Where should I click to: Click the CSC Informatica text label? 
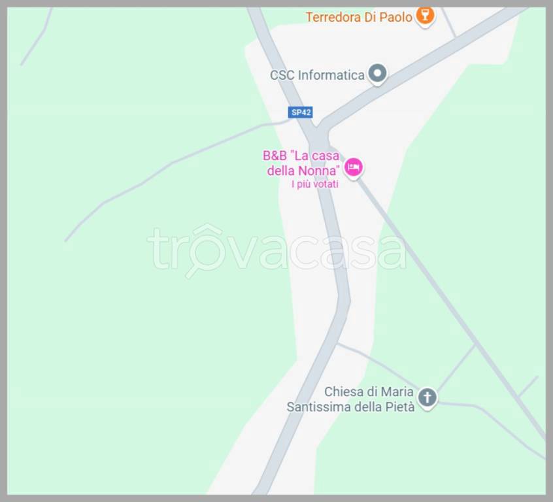(317, 75)
